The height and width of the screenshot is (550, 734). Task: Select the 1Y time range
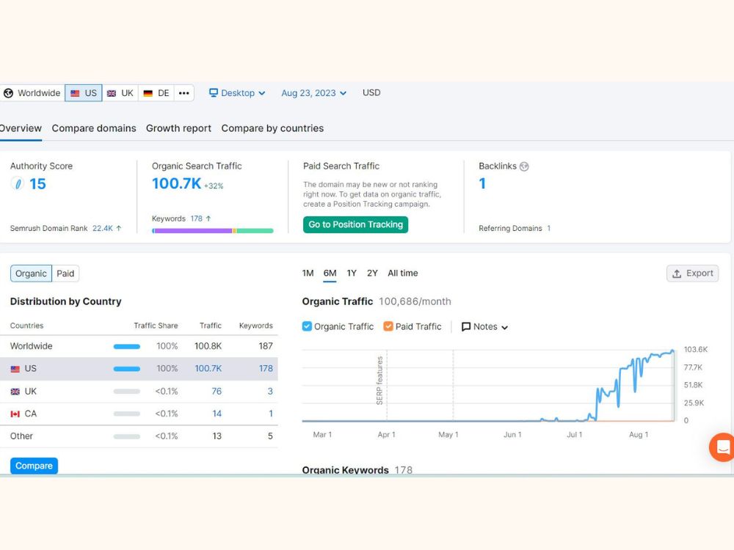tap(352, 273)
